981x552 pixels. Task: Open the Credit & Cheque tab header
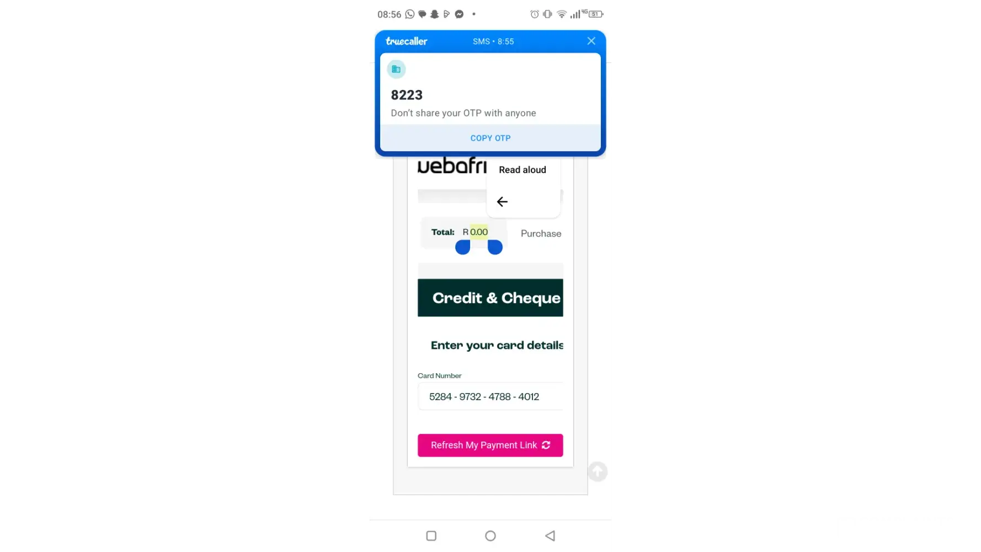[x=490, y=298]
